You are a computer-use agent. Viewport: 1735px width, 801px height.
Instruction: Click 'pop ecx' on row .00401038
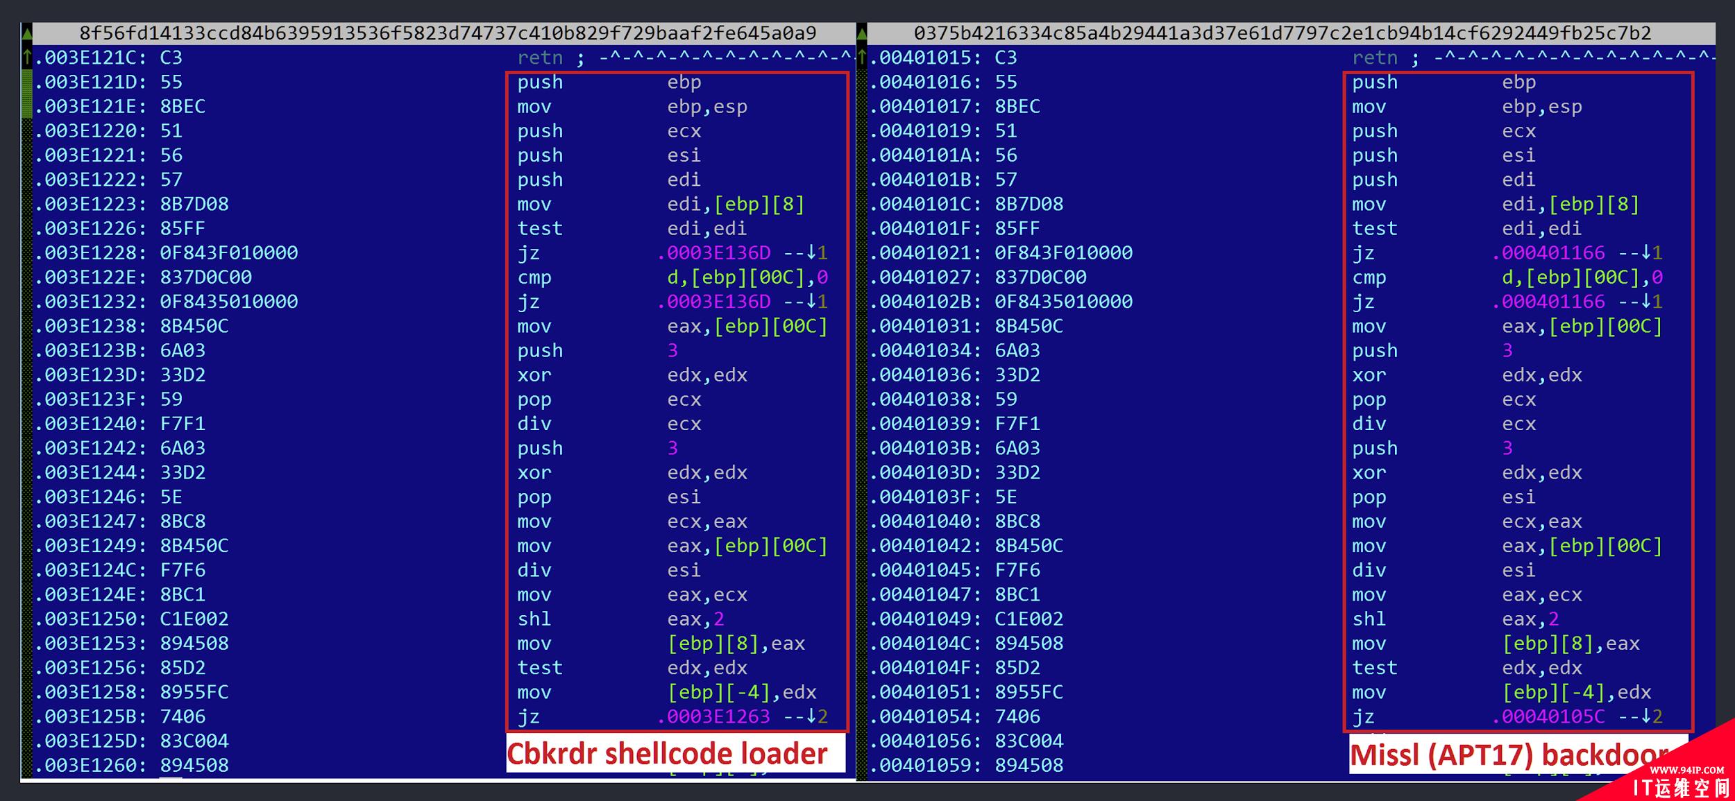pos(1444,399)
